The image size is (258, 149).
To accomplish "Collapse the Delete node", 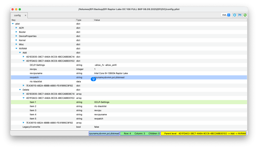I will tap(20, 90).
